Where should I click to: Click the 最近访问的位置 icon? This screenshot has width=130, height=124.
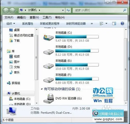pos(11,35)
